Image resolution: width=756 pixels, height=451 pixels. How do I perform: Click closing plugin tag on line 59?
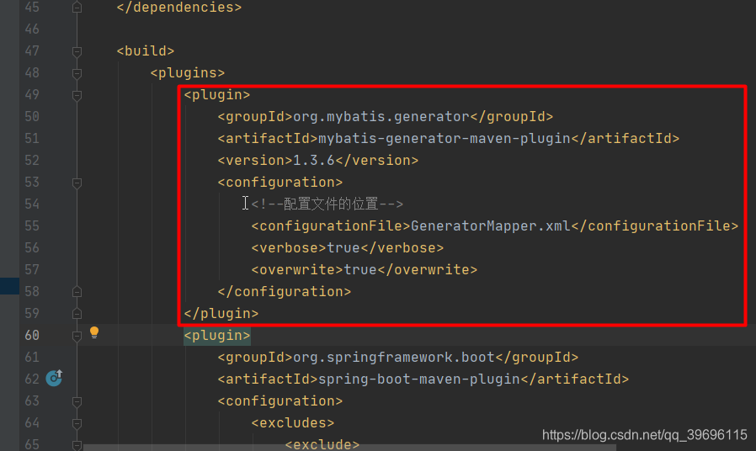221,314
